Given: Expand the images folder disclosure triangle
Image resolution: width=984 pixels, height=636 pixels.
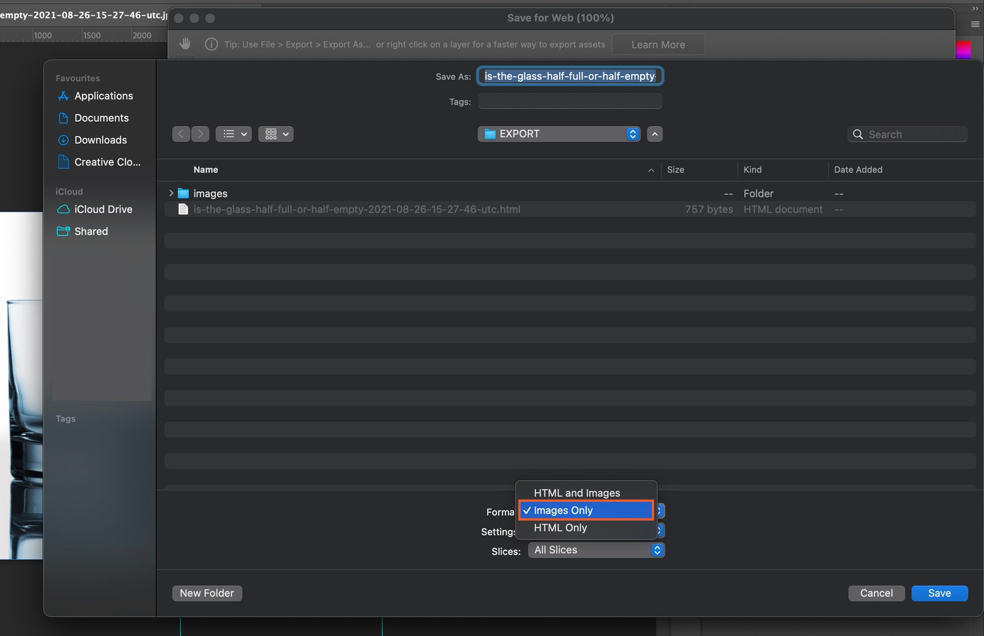Looking at the screenshot, I should (171, 193).
